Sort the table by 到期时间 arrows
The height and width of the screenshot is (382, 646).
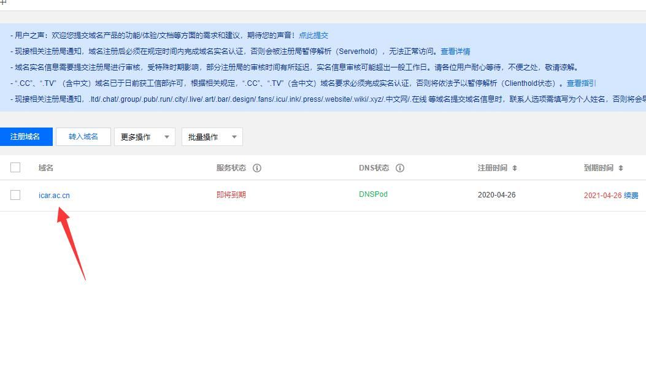[x=620, y=168]
